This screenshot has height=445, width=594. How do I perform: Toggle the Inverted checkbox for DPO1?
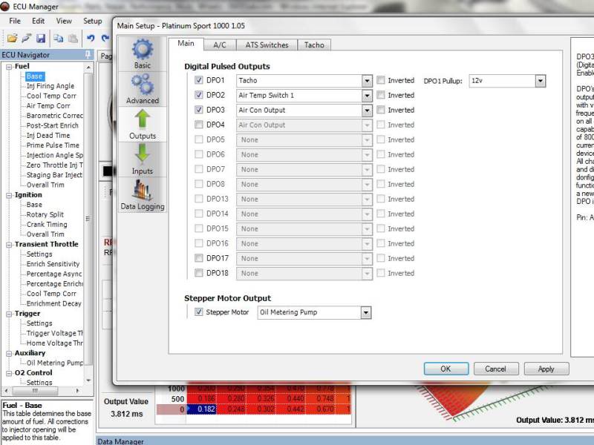click(381, 80)
